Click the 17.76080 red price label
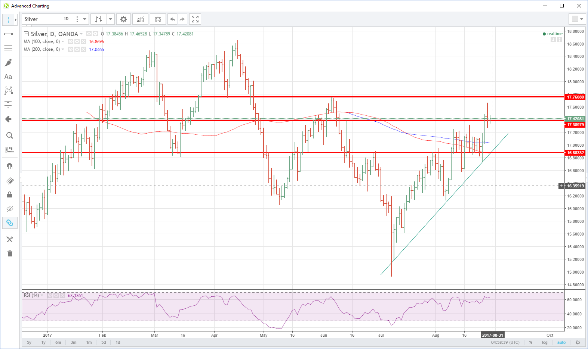 click(x=575, y=97)
